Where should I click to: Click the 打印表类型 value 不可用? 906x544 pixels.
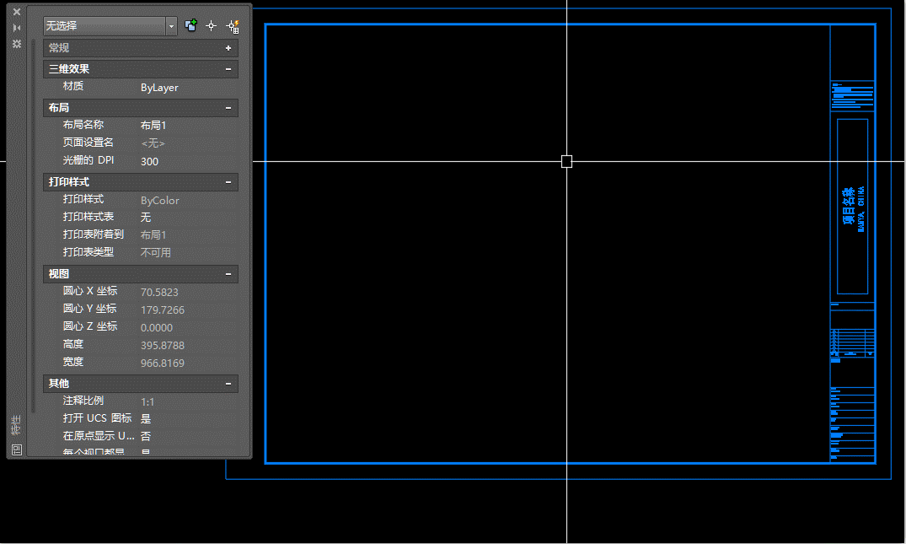pyautogui.click(x=155, y=253)
